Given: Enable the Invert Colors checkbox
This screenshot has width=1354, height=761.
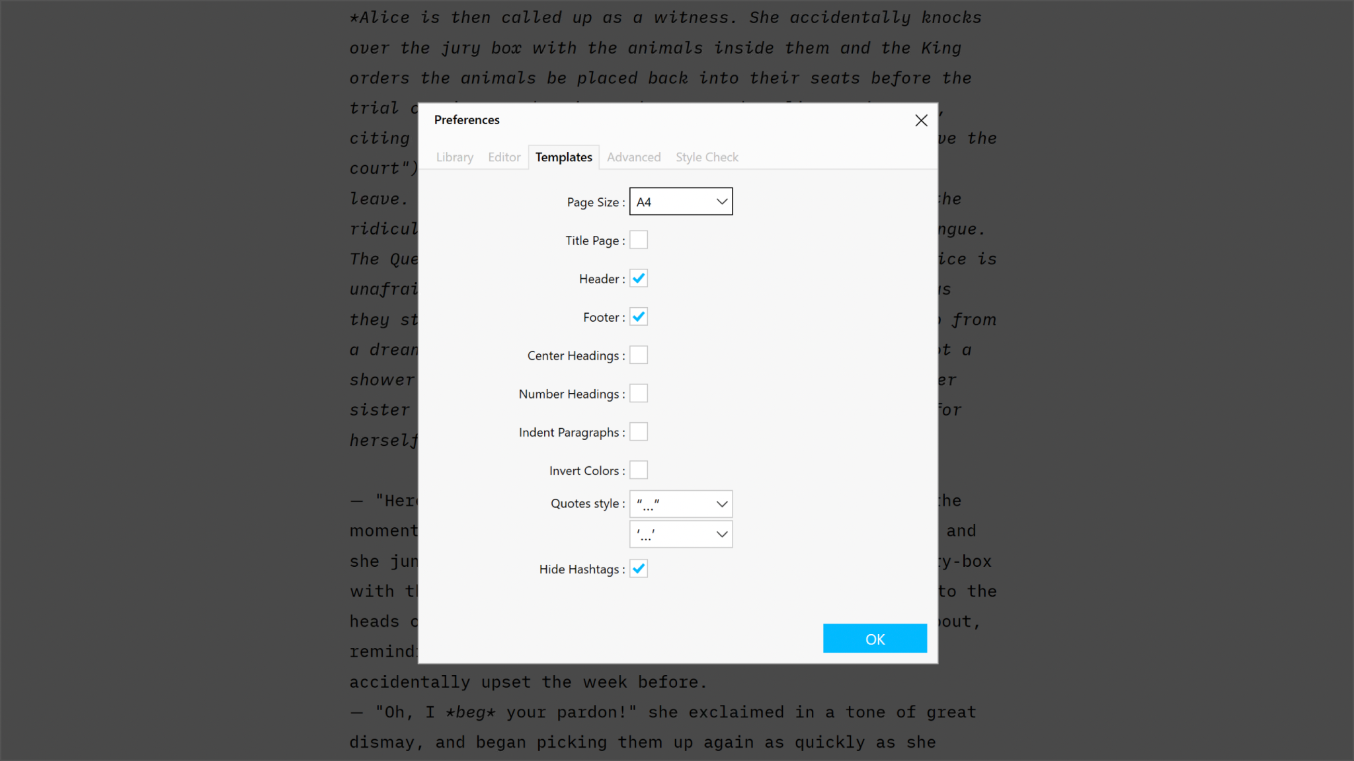Looking at the screenshot, I should click(639, 469).
